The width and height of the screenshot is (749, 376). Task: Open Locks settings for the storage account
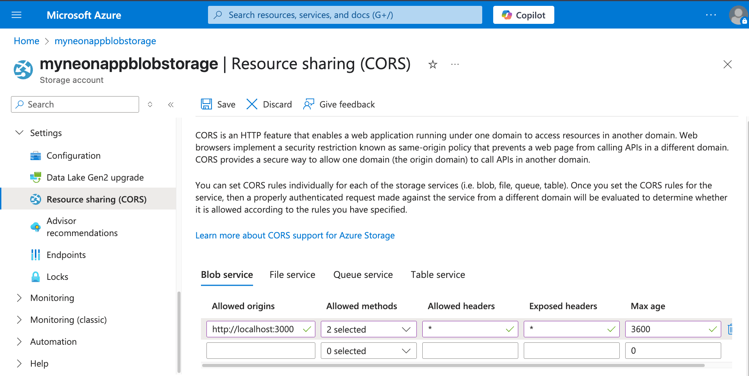point(57,276)
